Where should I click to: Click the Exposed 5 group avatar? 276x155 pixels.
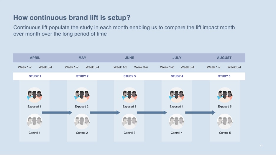[x=225, y=95]
